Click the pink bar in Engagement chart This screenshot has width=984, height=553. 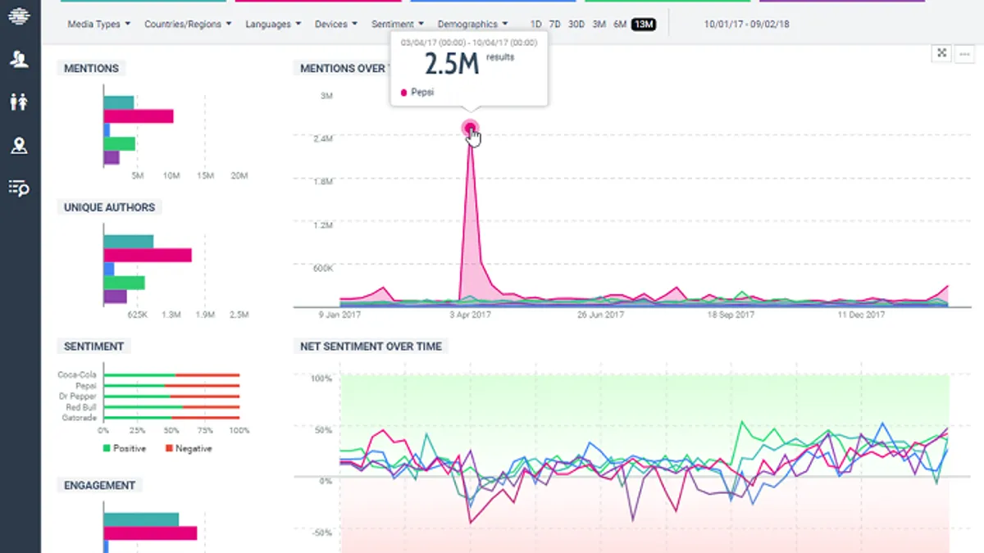(x=150, y=533)
